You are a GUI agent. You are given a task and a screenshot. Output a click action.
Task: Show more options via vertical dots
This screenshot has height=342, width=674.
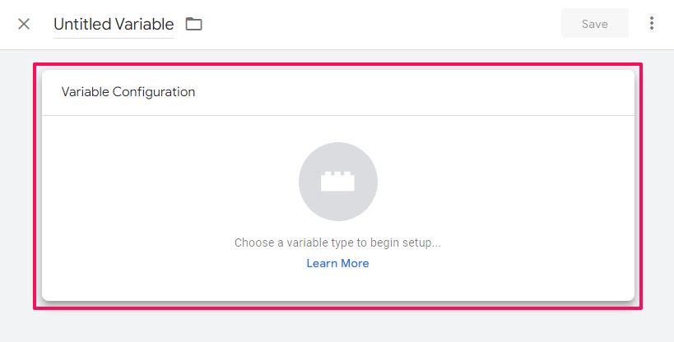(652, 23)
